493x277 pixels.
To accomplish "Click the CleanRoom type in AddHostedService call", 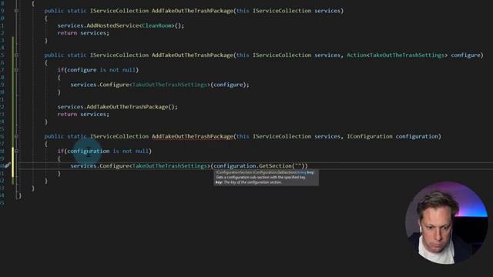I will point(156,25).
